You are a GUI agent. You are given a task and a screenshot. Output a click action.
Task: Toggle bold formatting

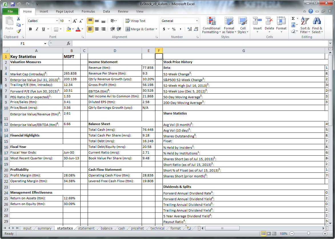[x=30, y=29]
